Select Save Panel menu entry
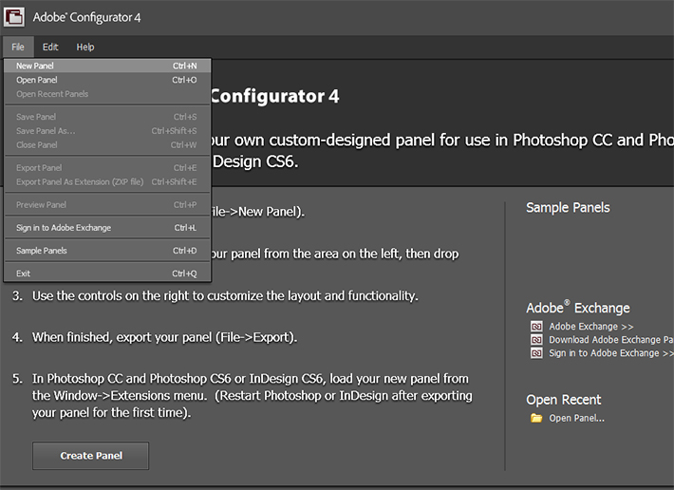Screen dimensions: 674x490 click(x=107, y=117)
